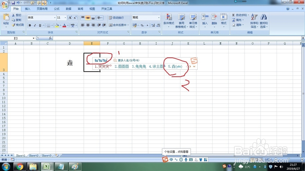Screen dimensions: 305x171
Task: Open 条件格式 conditional formatting
Action: [169, 21]
